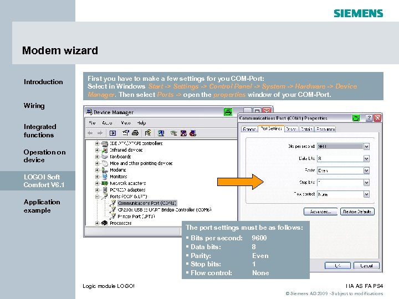Switch to the Details tab
Viewport: 399px width, 299px height.
coord(306,129)
